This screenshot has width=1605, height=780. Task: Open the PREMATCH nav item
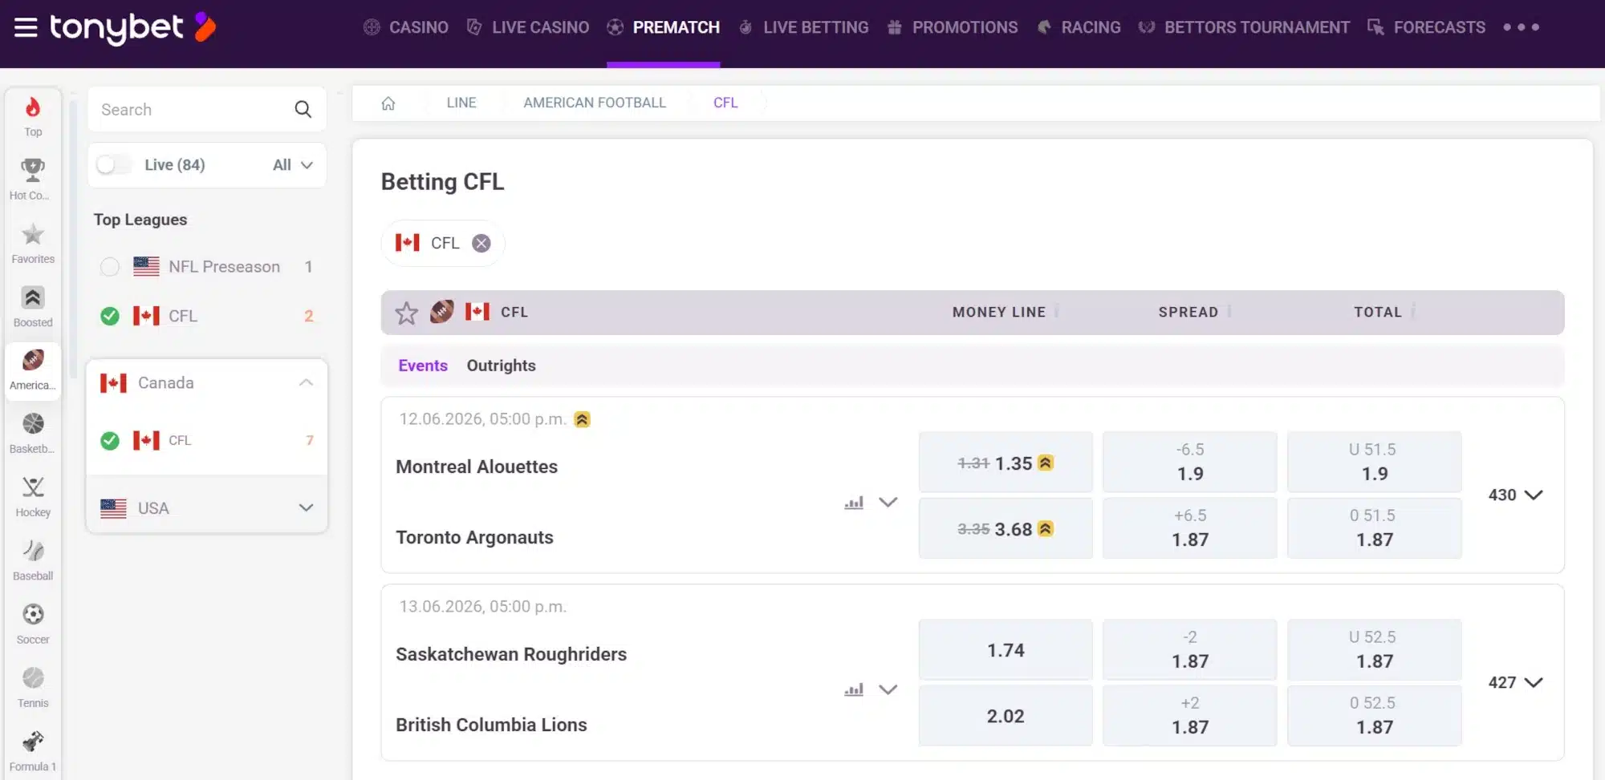click(x=664, y=27)
